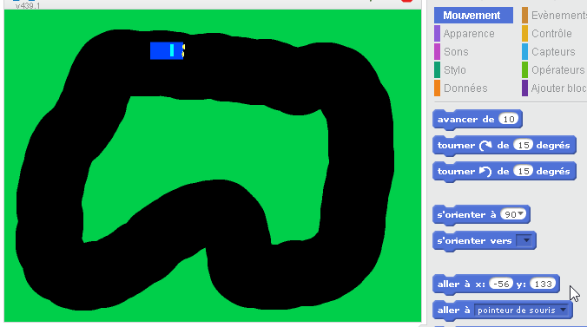Viewport: 587px width, 327px height.
Task: Open the Stylo block category
Action: [455, 70]
